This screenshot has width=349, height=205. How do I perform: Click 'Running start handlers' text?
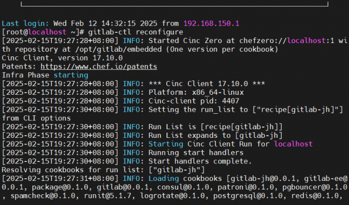[196, 153]
